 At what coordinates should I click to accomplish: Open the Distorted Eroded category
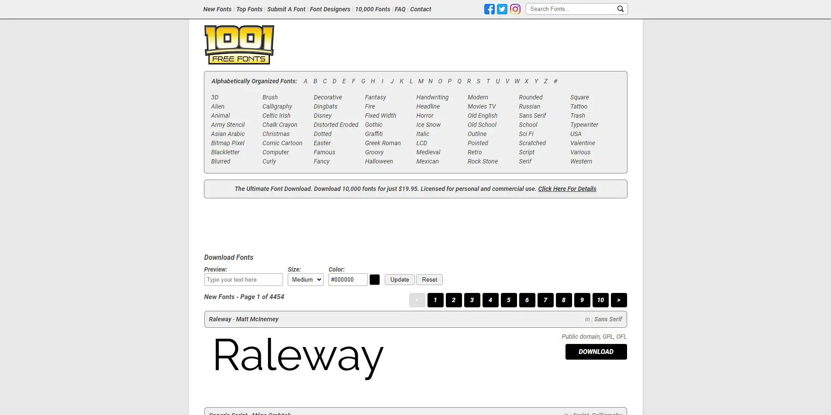(x=336, y=125)
